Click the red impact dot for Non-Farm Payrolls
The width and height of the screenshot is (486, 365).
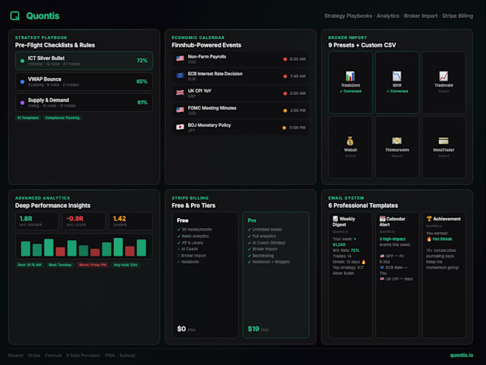tap(285, 59)
